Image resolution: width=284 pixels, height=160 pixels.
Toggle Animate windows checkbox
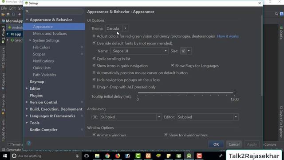(x=94, y=135)
